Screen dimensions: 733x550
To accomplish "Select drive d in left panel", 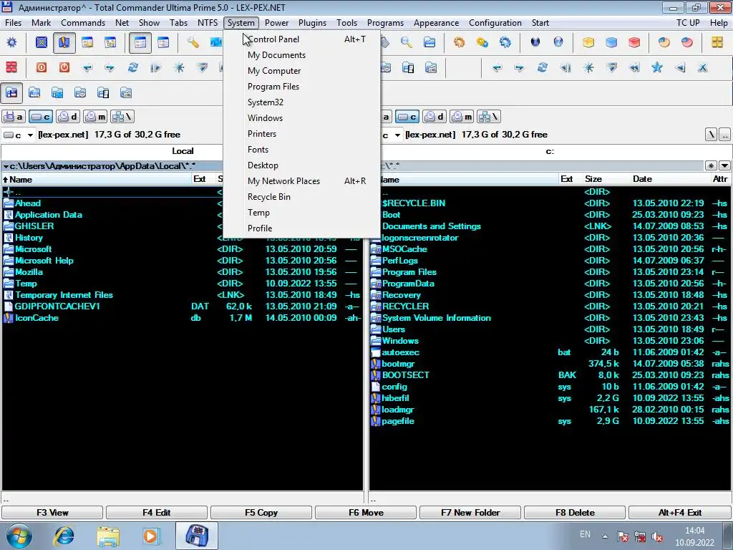I will pyautogui.click(x=68, y=117).
